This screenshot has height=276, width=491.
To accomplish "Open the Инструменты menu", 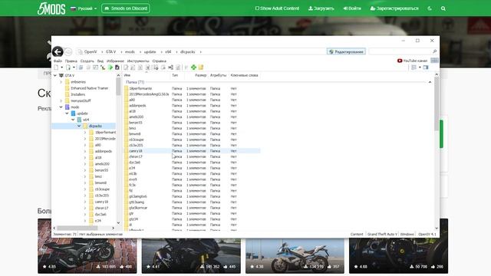I will pyautogui.click(x=138, y=61).
